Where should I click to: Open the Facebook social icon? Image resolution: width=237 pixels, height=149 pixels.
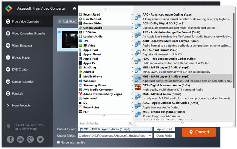coord(10,139)
